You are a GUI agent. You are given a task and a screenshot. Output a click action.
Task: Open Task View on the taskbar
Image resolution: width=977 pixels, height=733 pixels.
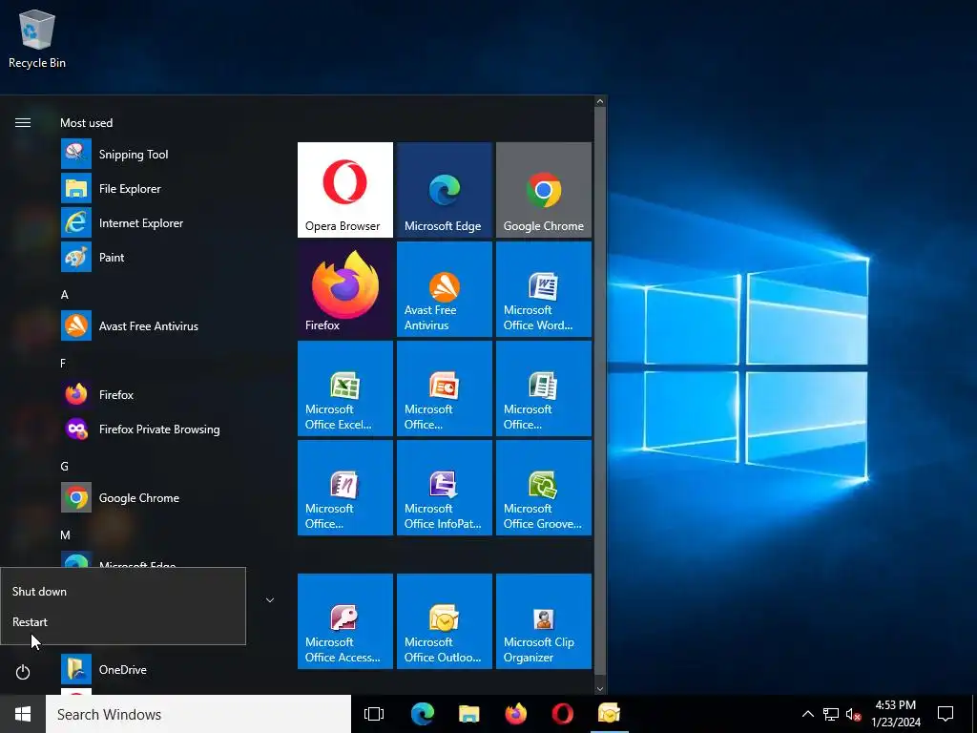374,714
